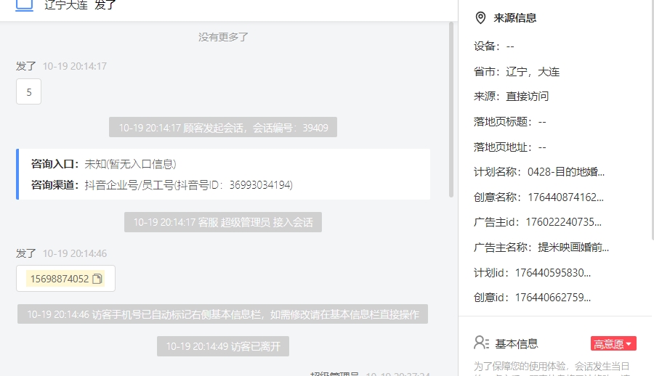
Task: Click the device icon next to 辽宁大连
Action: click(x=24, y=5)
